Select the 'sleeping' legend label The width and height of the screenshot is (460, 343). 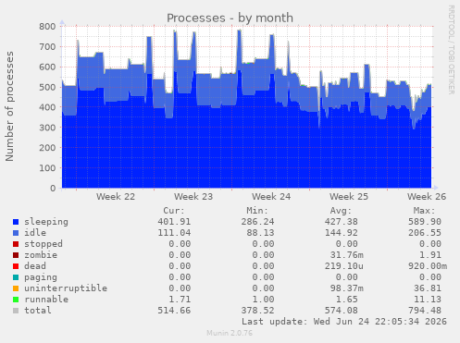[46, 222]
